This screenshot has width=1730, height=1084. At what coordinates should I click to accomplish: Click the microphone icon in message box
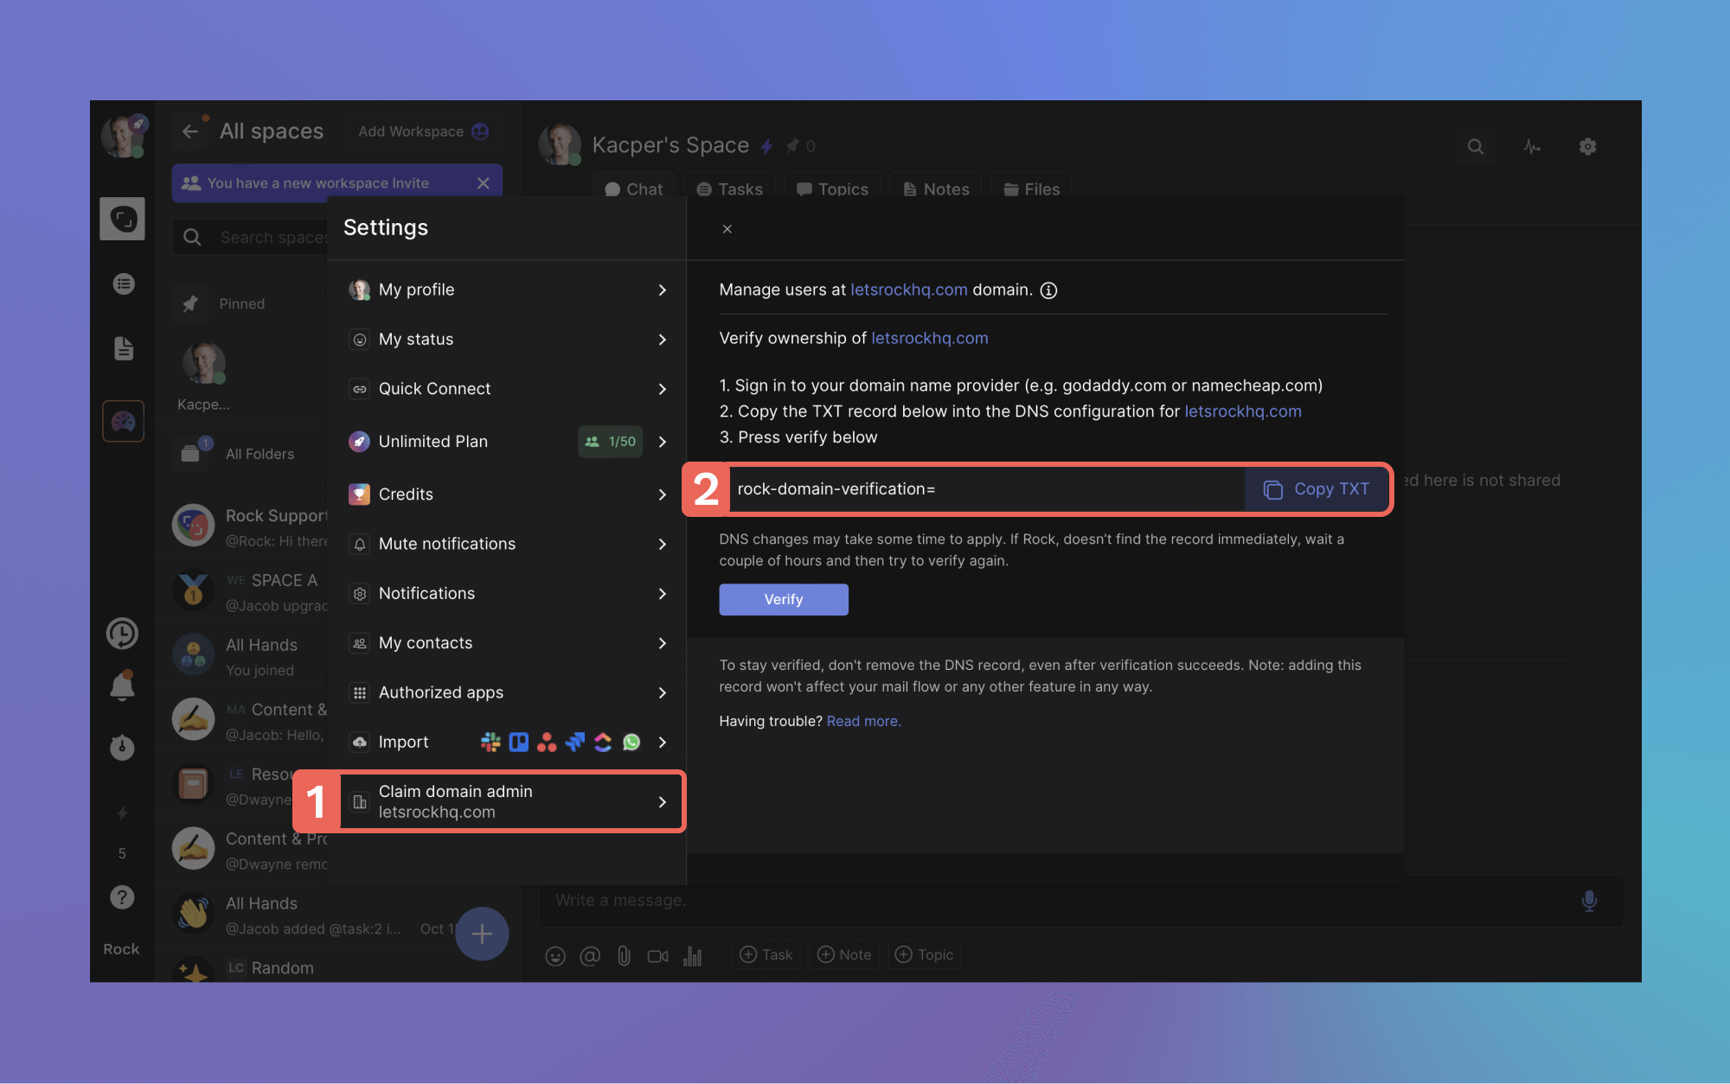tap(1589, 901)
